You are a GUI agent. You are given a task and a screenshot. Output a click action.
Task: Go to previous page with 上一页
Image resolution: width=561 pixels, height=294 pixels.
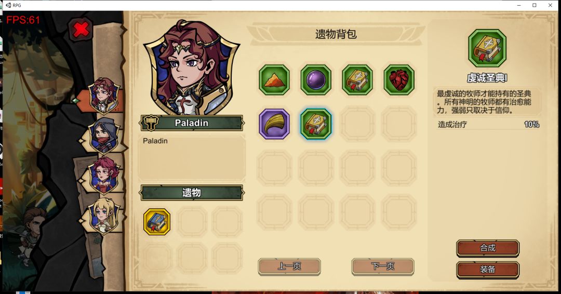click(289, 266)
